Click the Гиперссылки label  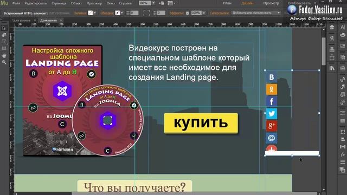219,13
